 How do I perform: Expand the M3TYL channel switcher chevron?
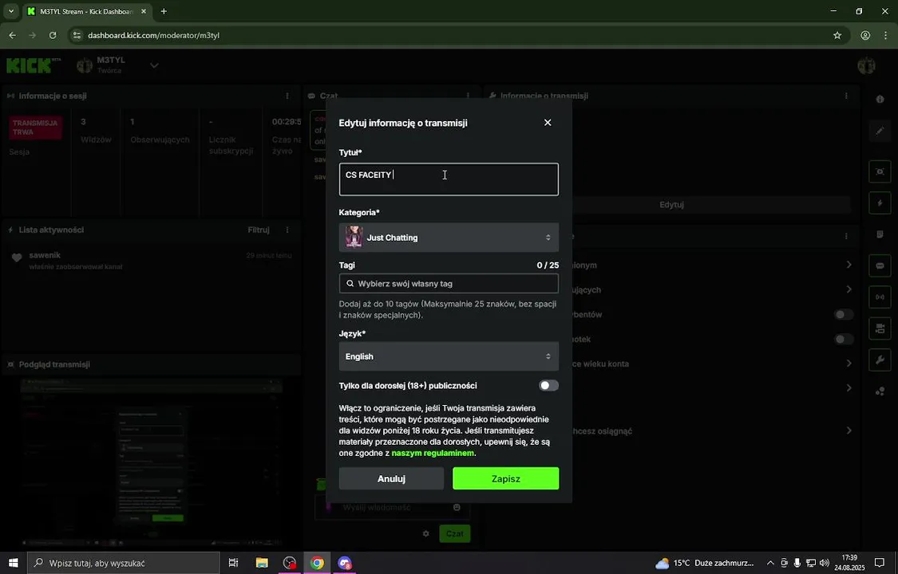[x=154, y=65]
